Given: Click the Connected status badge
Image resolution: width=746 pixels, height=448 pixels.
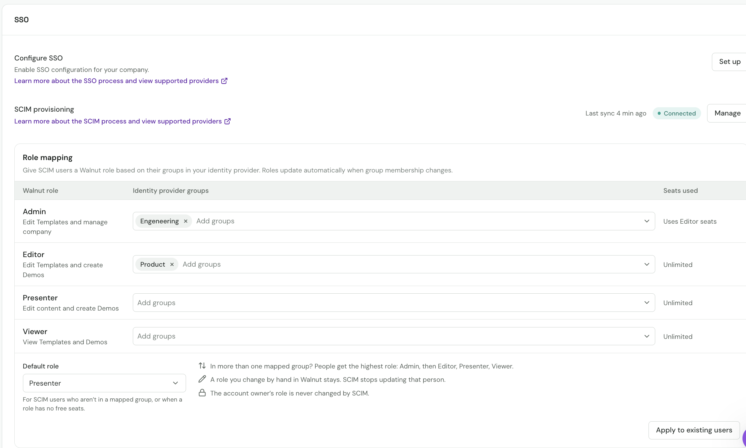Looking at the screenshot, I should tap(677, 113).
